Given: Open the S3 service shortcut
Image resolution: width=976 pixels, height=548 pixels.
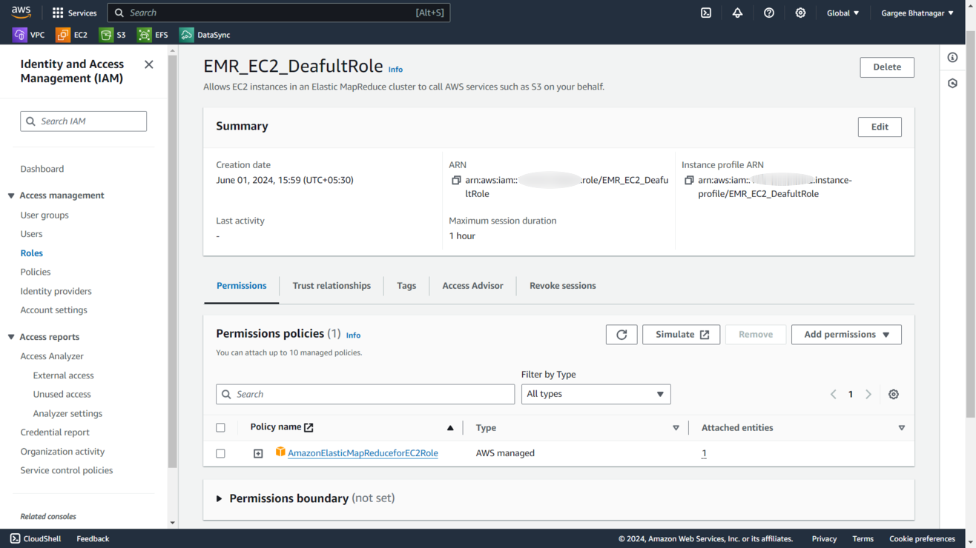Looking at the screenshot, I should click(x=113, y=35).
